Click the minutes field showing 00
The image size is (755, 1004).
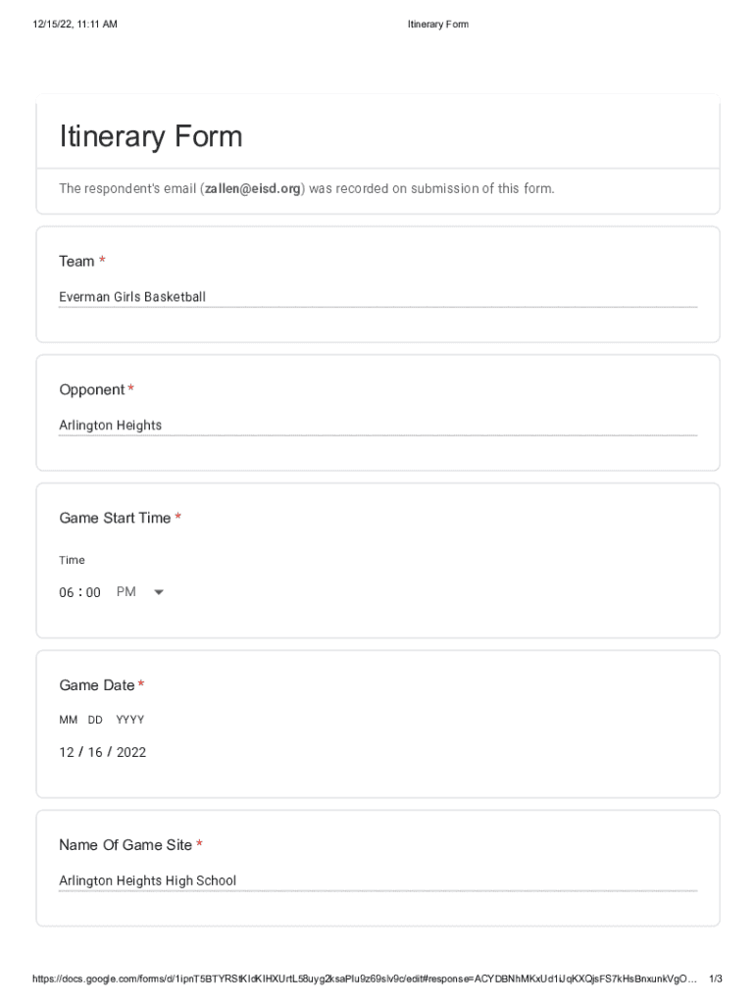[93, 592]
